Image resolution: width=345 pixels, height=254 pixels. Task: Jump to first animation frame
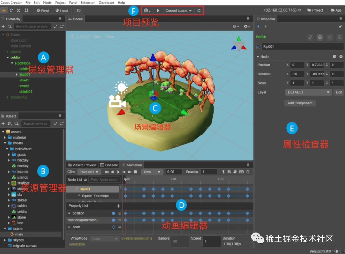click(x=107, y=172)
